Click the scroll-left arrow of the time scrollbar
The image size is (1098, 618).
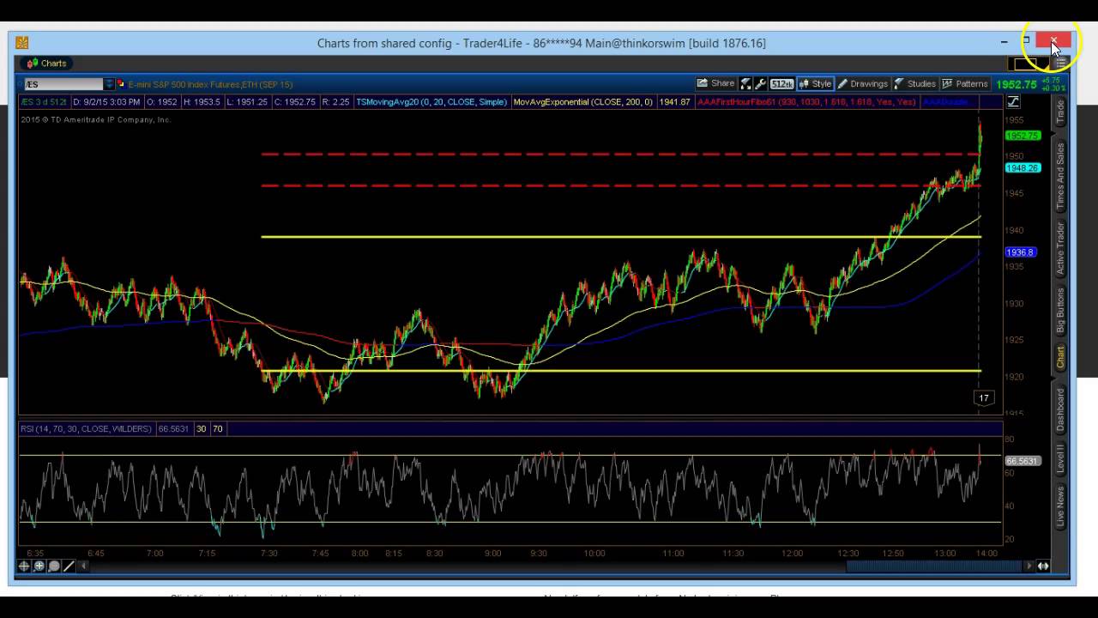pyautogui.click(x=84, y=566)
